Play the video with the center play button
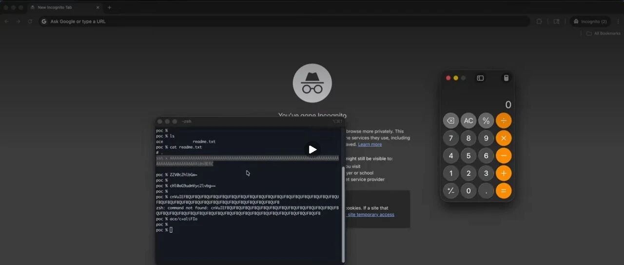The width and height of the screenshot is (624, 265). (x=312, y=150)
